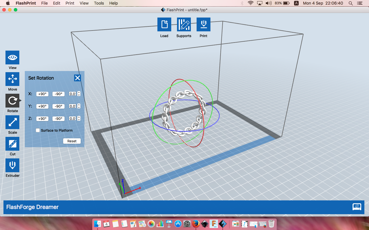Rotate X axis by +90°

[42, 94]
